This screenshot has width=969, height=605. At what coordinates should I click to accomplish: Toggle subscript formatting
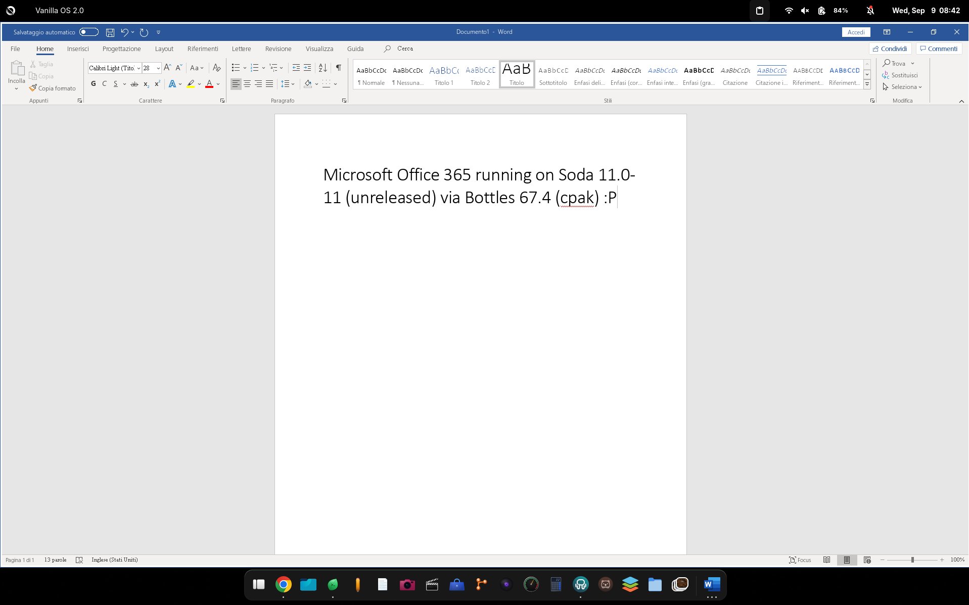click(146, 84)
